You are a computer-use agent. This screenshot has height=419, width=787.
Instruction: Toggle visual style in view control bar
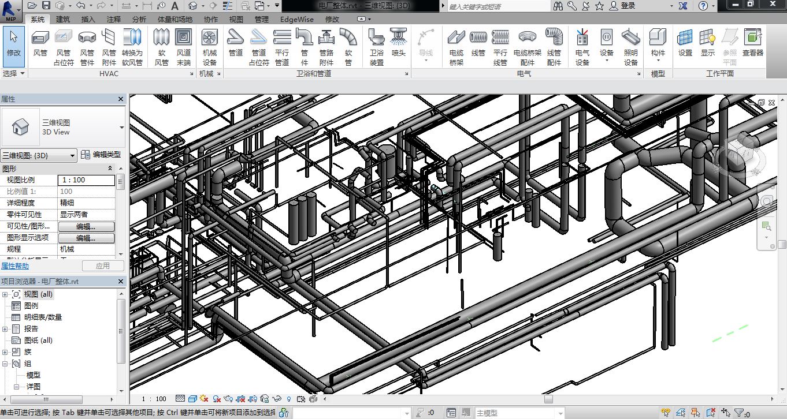192,399
